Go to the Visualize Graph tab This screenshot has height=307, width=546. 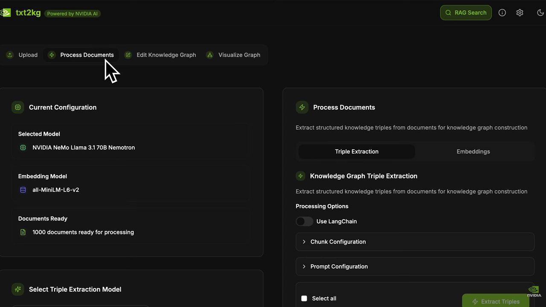[233, 55]
